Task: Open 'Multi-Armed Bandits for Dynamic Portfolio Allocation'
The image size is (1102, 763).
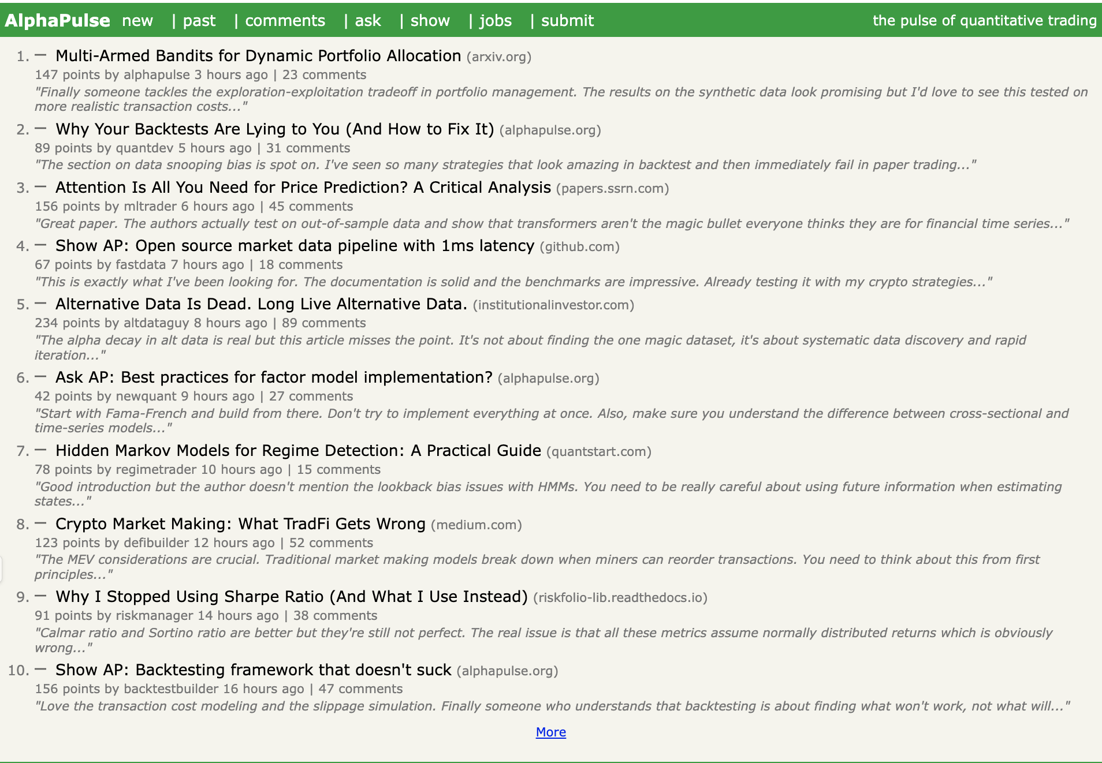Action: pyautogui.click(x=258, y=56)
